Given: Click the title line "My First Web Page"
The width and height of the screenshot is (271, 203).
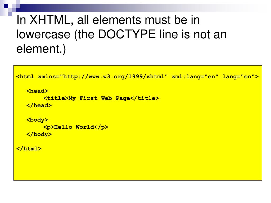Looking at the screenshot, I should pos(101,98).
